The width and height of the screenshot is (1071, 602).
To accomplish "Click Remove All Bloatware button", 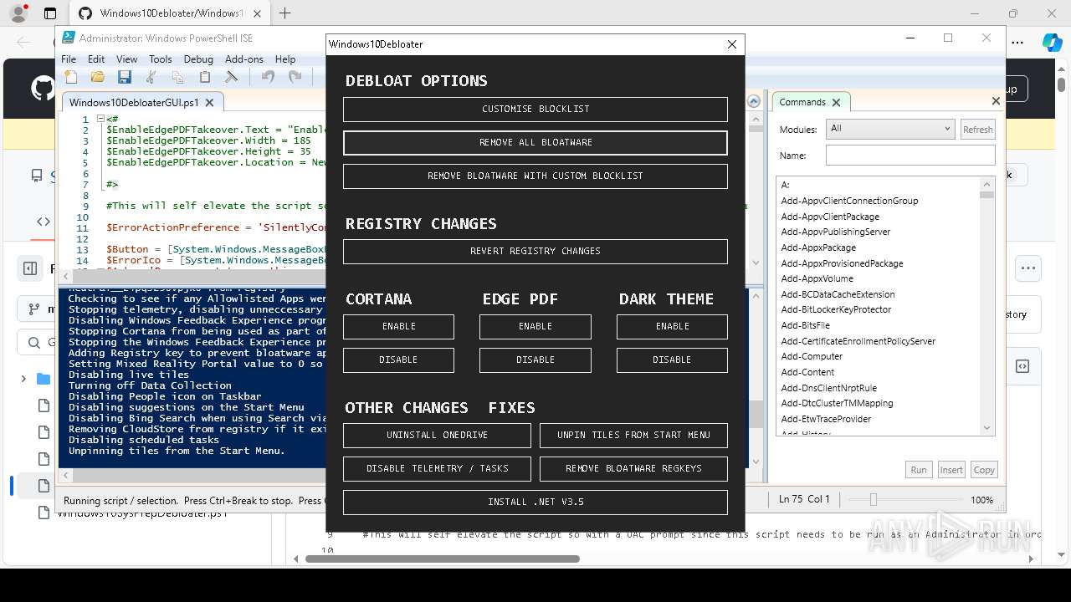I will pyautogui.click(x=535, y=143).
